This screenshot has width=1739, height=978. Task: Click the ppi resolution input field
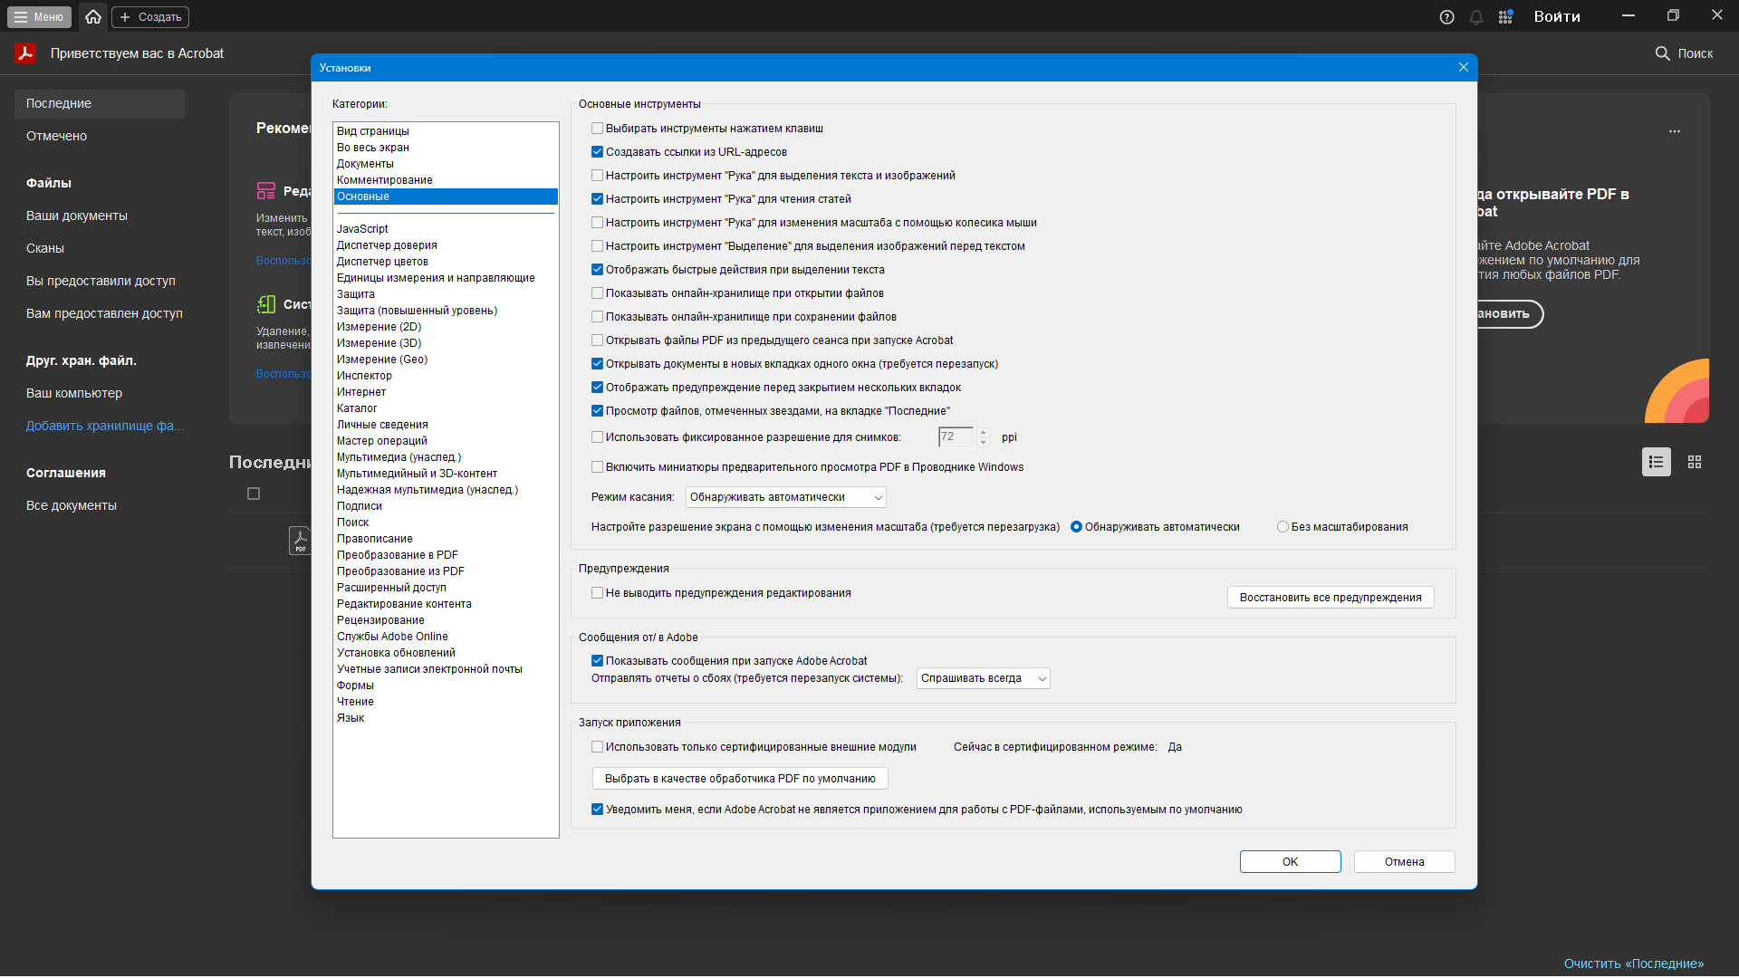(x=955, y=437)
